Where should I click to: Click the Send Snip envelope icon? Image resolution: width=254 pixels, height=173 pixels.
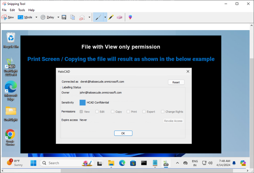tap(82, 17)
